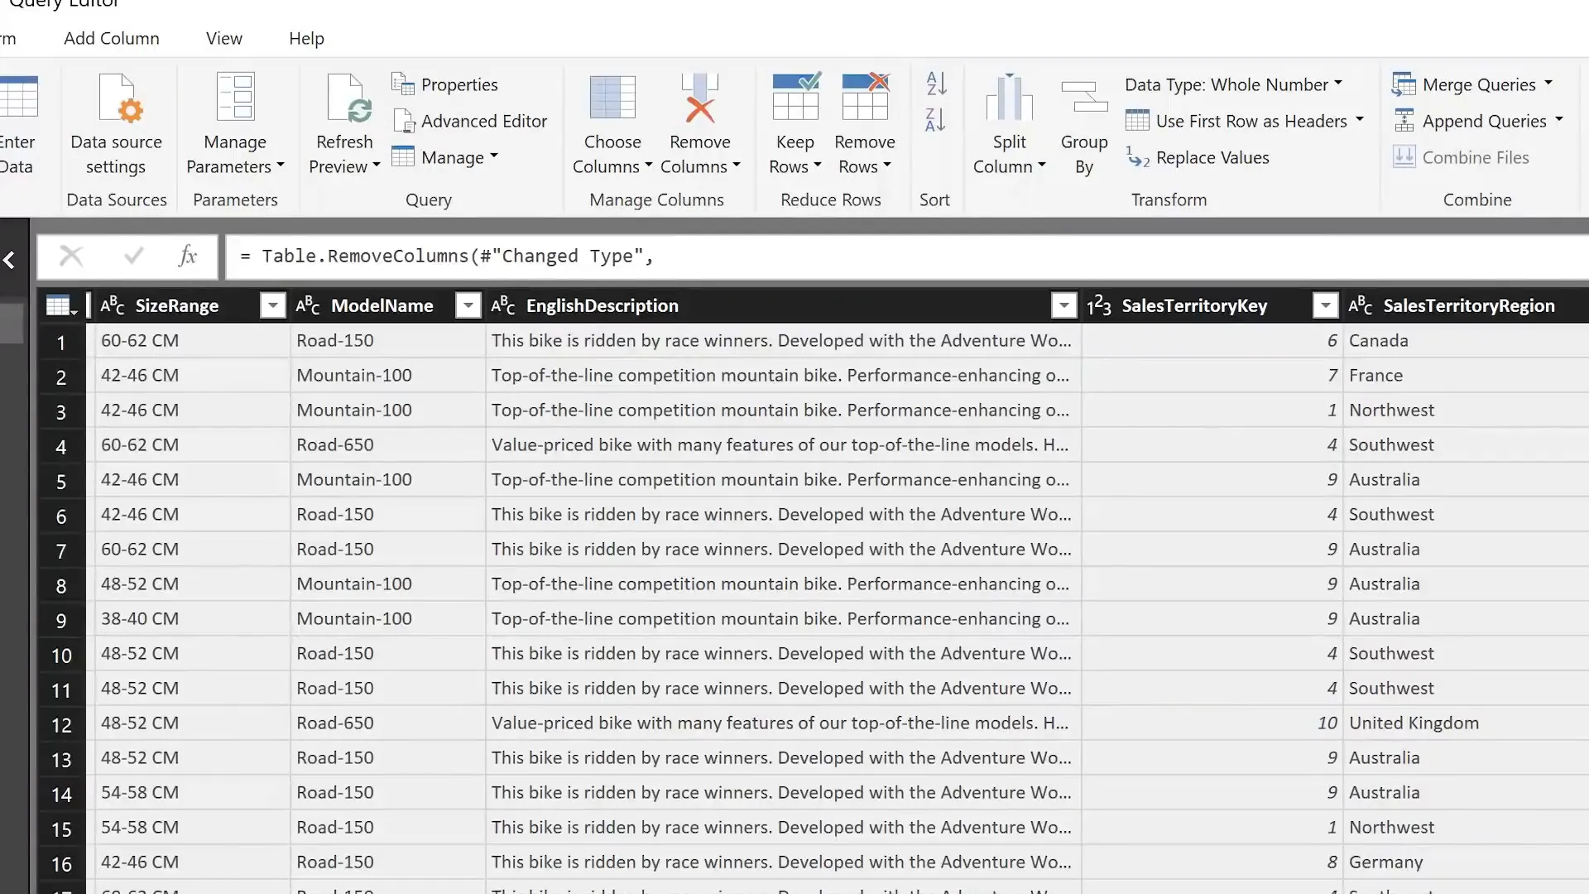Screen dimensions: 1589x894
Task: Open the Advanced Editor
Action: [x=469, y=121]
